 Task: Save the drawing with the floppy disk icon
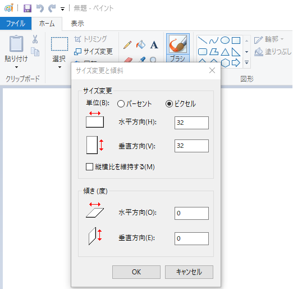[x=28, y=8]
